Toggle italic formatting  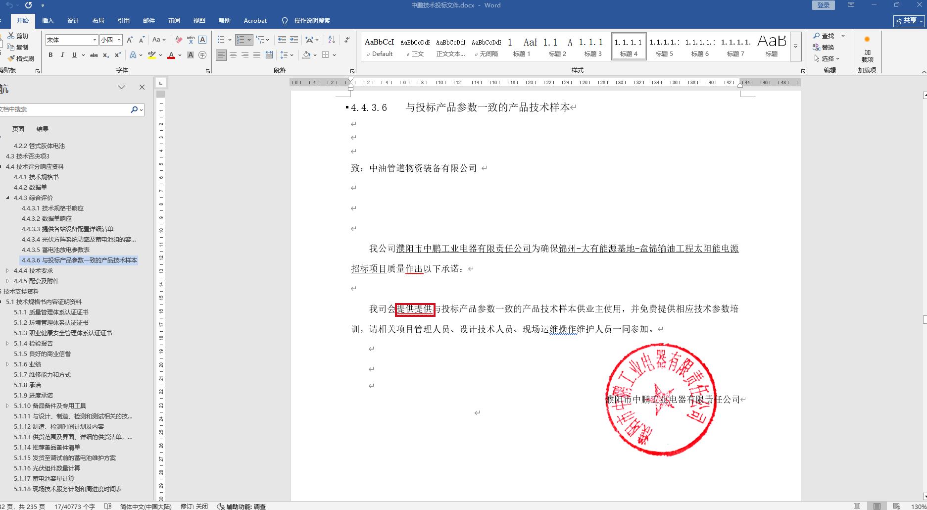(x=62, y=55)
